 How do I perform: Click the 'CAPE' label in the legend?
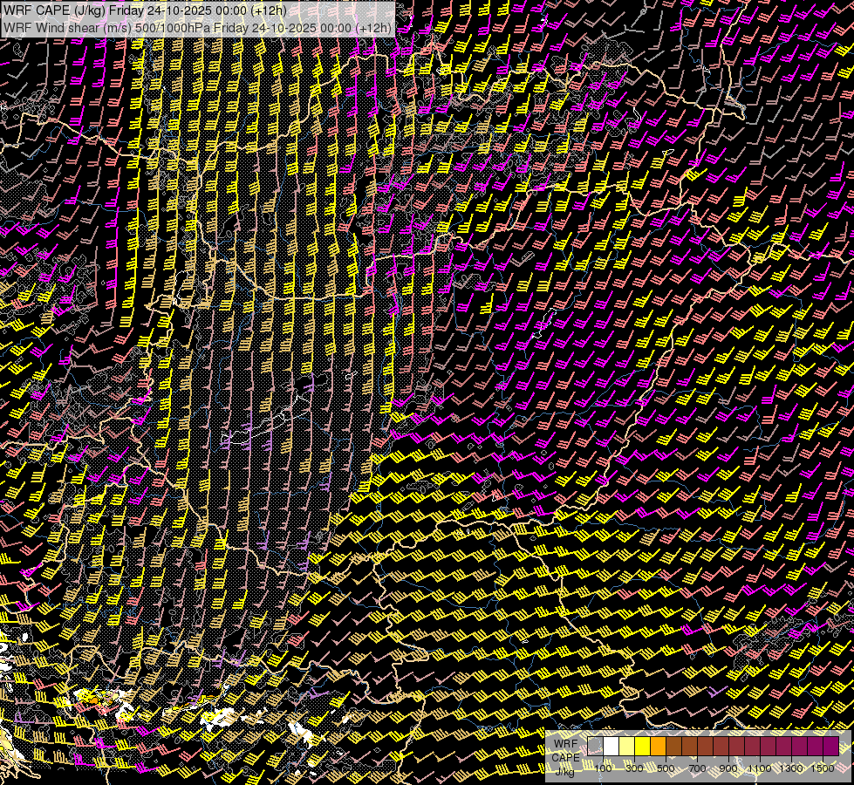[566, 758]
